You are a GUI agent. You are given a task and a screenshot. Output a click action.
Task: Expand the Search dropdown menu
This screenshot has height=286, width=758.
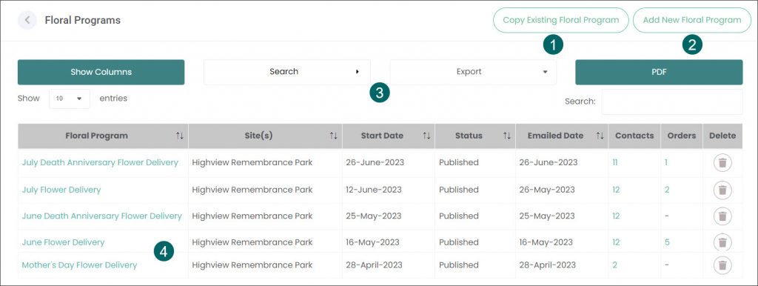(287, 72)
